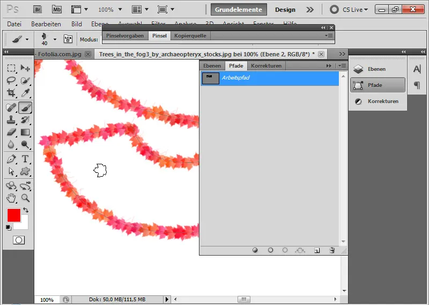Show hidden document tabs
The width and height of the screenshot is (429, 305).
point(342,54)
